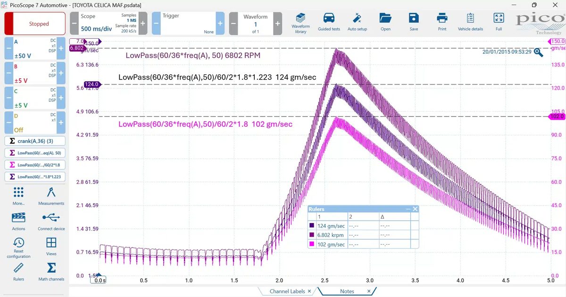Click the 6.802 krpm color swatch in Rulers
The height and width of the screenshot is (297, 566).
(311, 235)
